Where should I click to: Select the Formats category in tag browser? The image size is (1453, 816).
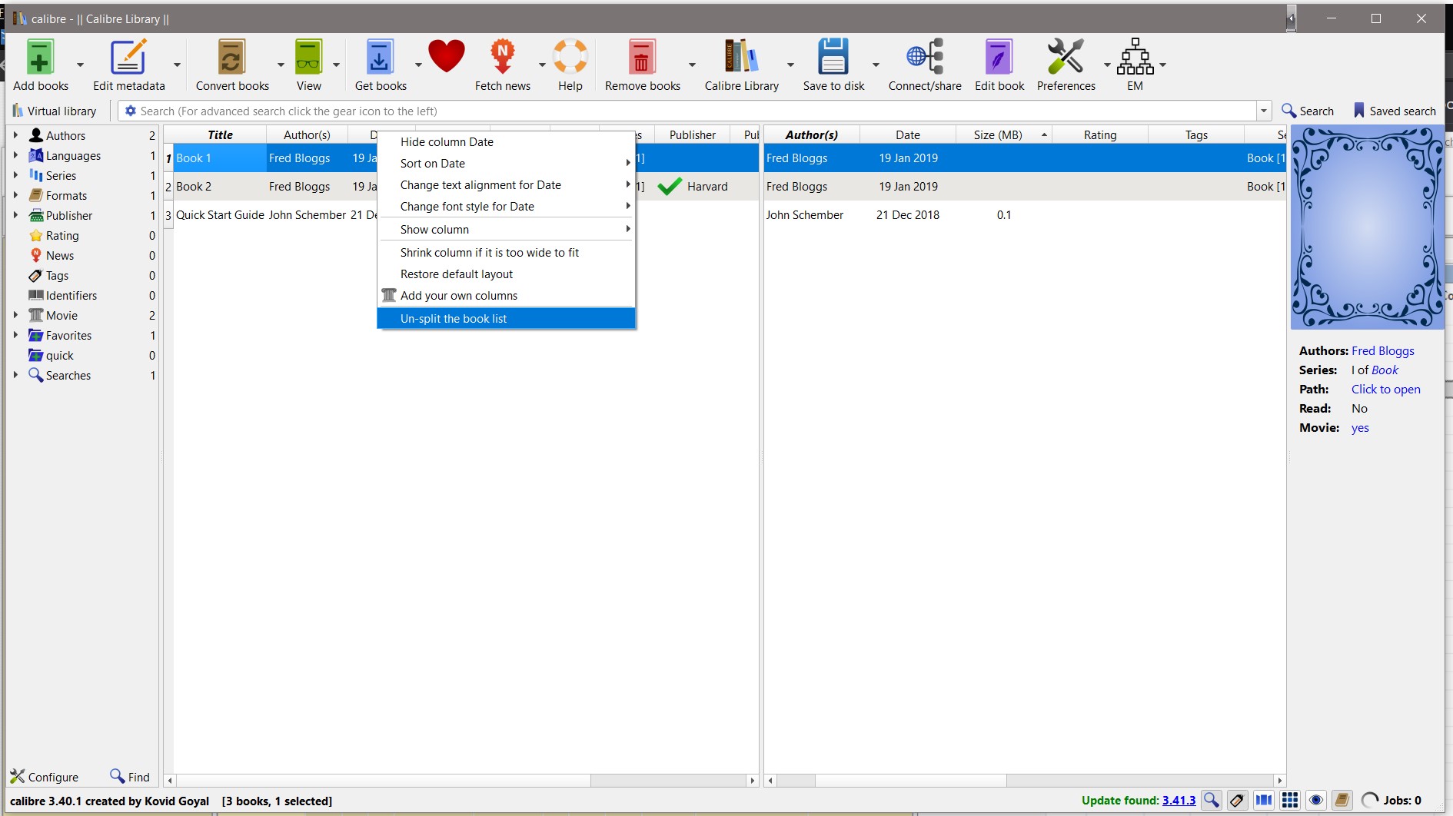point(66,195)
